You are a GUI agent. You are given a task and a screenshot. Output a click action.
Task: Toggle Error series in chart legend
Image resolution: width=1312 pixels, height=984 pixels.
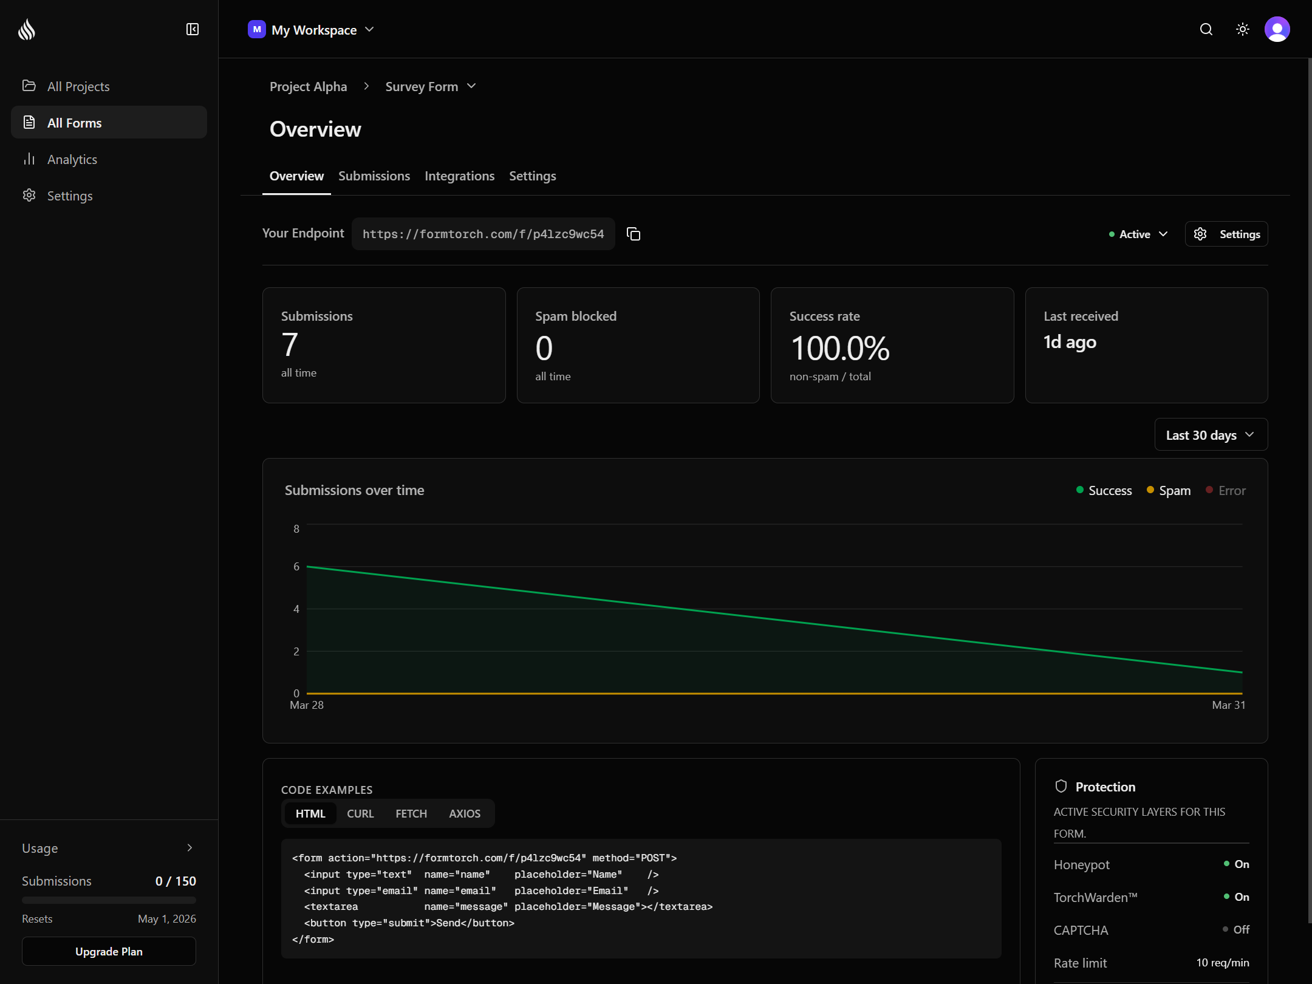point(1225,490)
